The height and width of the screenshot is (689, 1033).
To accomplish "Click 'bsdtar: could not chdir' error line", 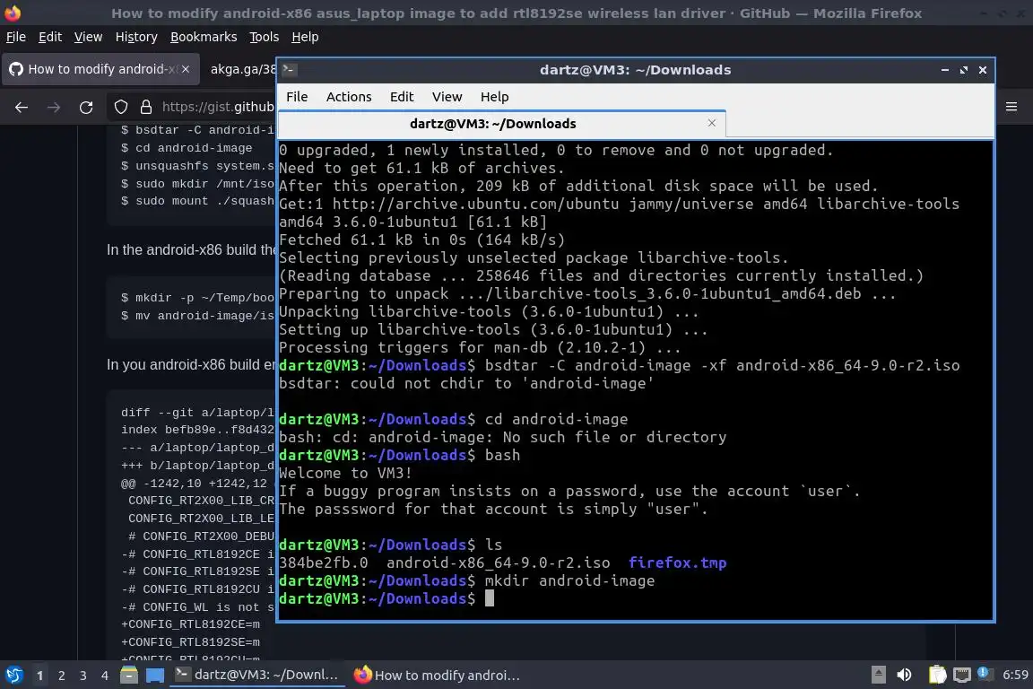I will pos(465,384).
